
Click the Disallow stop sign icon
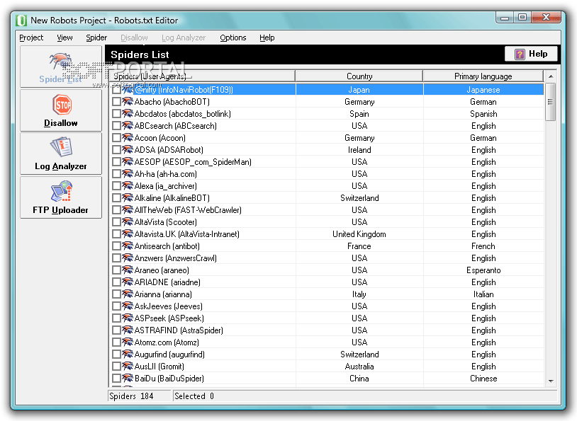[62, 105]
